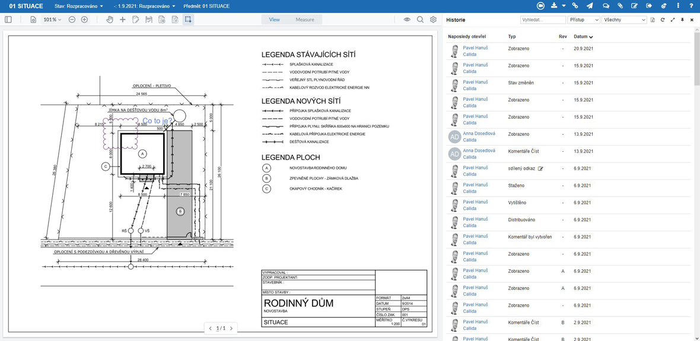Select the hand pan tool

coord(110,20)
